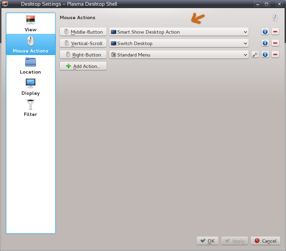Open the View settings page
The height and width of the screenshot is (251, 286).
[31, 24]
